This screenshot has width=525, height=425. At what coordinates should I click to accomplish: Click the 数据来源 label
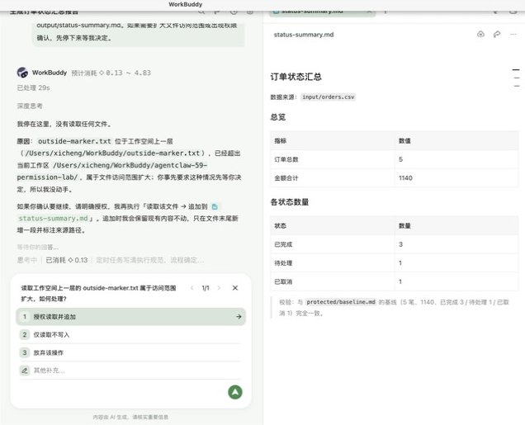[x=284, y=97]
